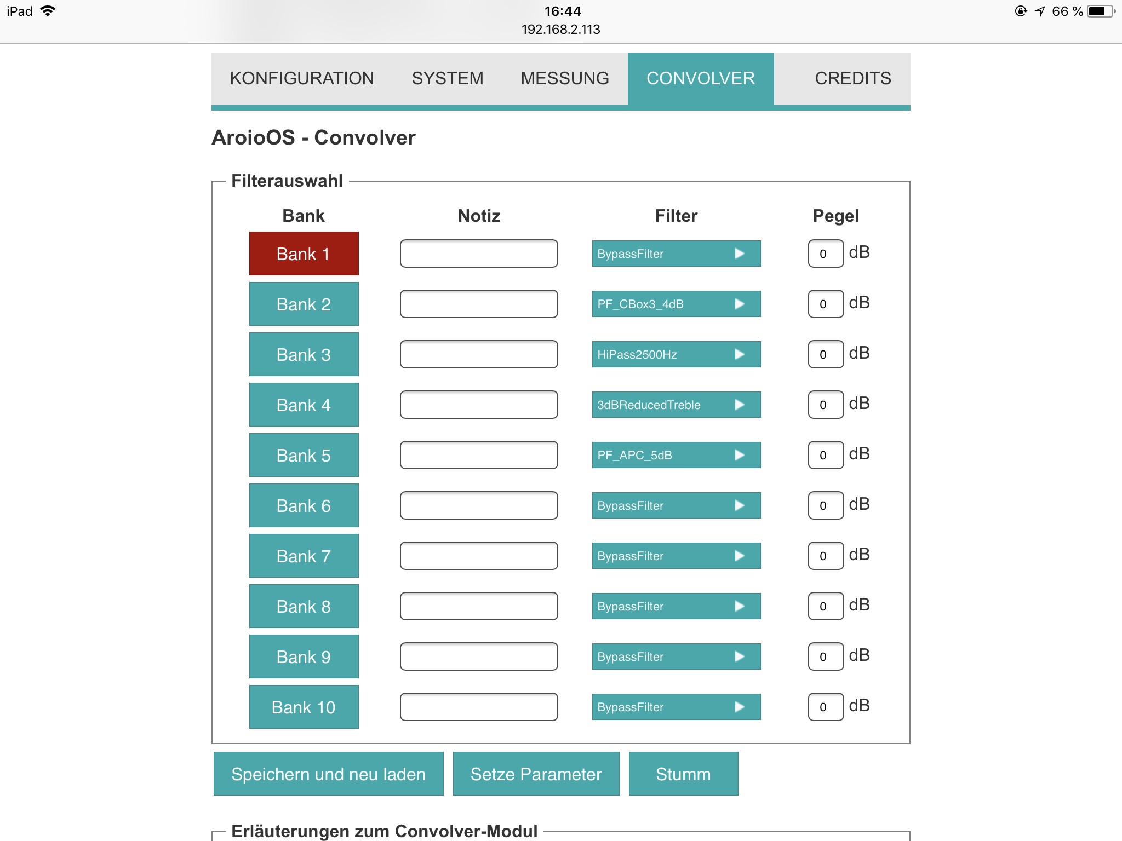Viewport: 1122px width, 841px height.
Task: Open the Bank 6 BypassFilter dropdown
Action: point(676,505)
